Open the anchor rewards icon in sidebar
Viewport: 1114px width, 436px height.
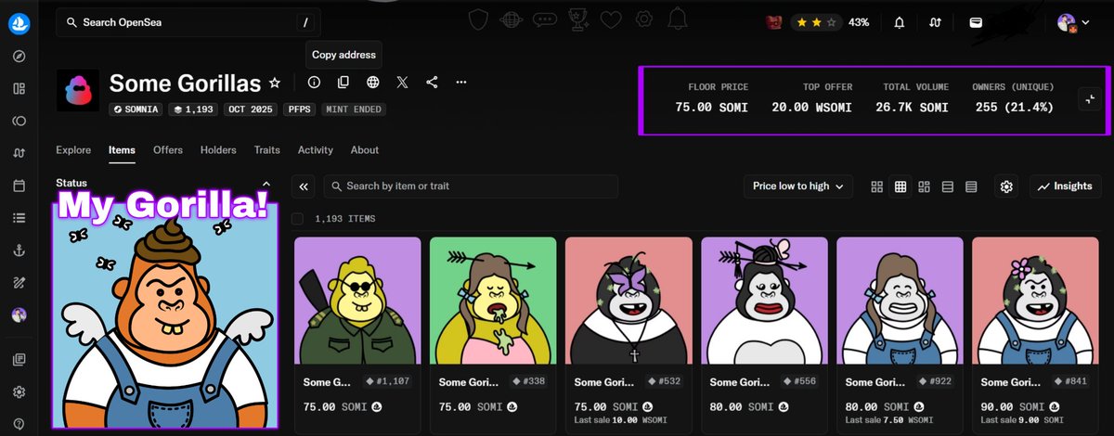coord(19,250)
